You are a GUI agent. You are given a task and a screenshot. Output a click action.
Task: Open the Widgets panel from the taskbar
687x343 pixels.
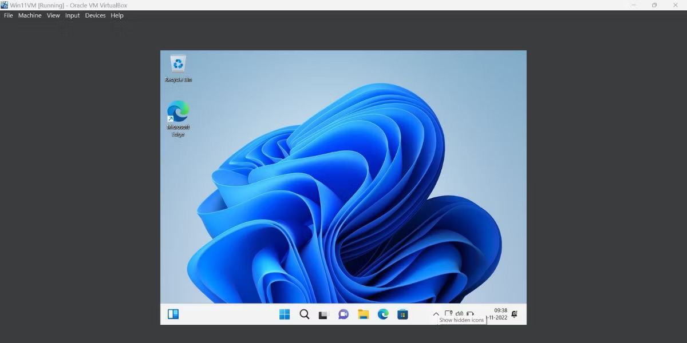pyautogui.click(x=173, y=314)
